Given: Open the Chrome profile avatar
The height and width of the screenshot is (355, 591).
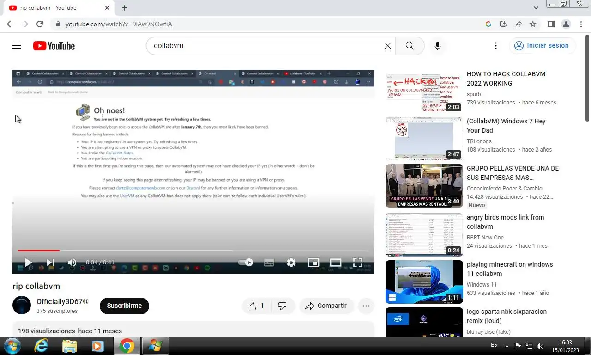Looking at the screenshot, I should click(566, 24).
